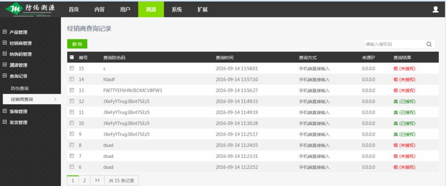Click the 查询防伪码 column header

(114, 57)
